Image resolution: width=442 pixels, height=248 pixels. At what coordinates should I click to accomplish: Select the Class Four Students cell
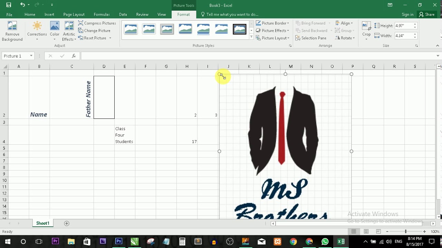point(125,135)
